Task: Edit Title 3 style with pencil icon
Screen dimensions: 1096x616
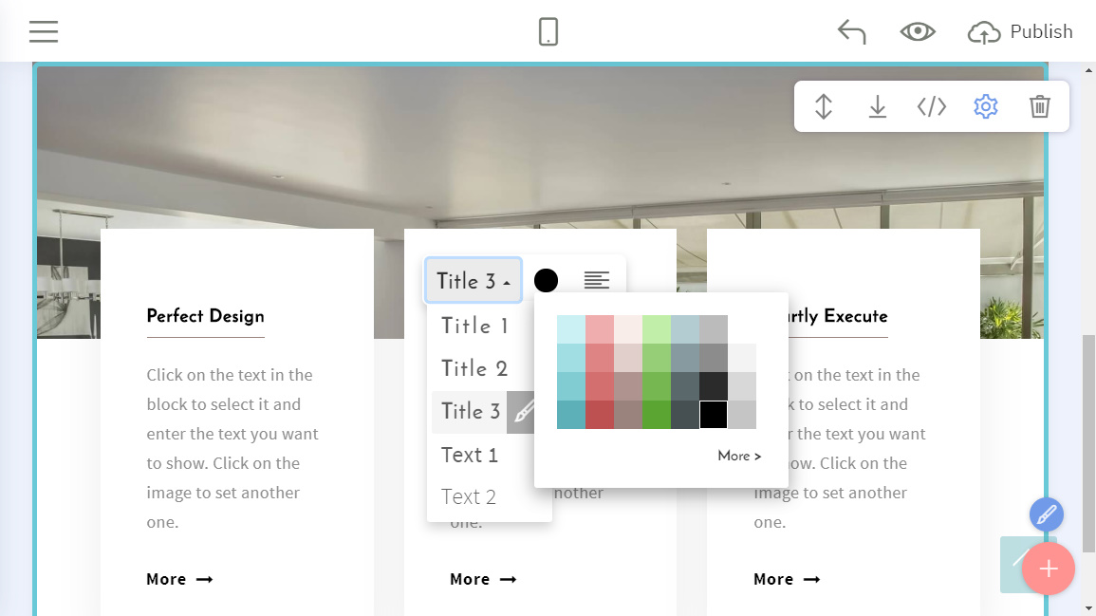Action: [x=523, y=412]
